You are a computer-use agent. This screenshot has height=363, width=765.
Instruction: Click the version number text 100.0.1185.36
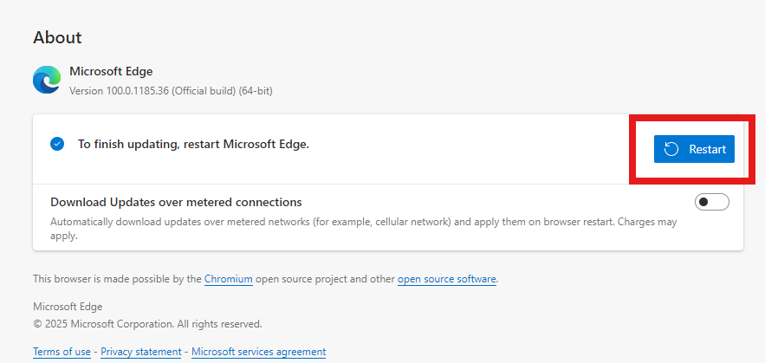point(138,91)
